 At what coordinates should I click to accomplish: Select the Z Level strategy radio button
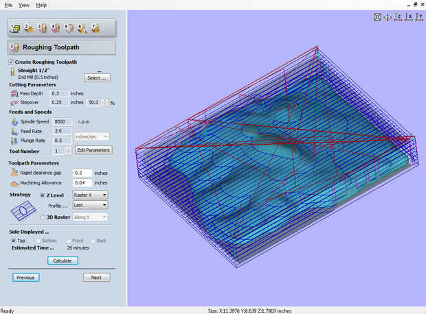43,195
